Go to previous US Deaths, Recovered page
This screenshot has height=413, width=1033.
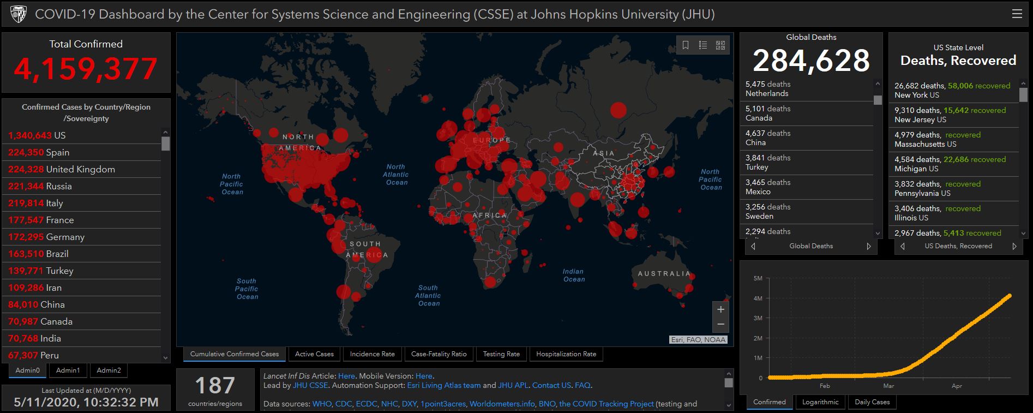(902, 246)
